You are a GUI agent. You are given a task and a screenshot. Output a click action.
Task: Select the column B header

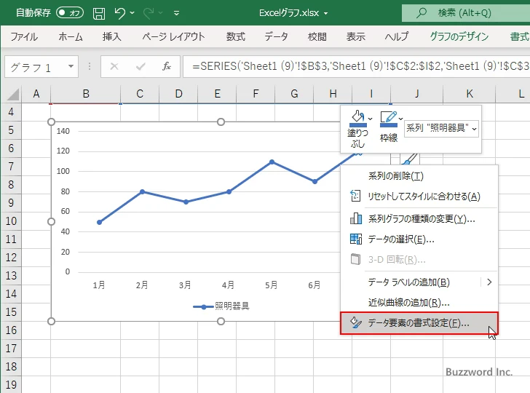pos(86,93)
